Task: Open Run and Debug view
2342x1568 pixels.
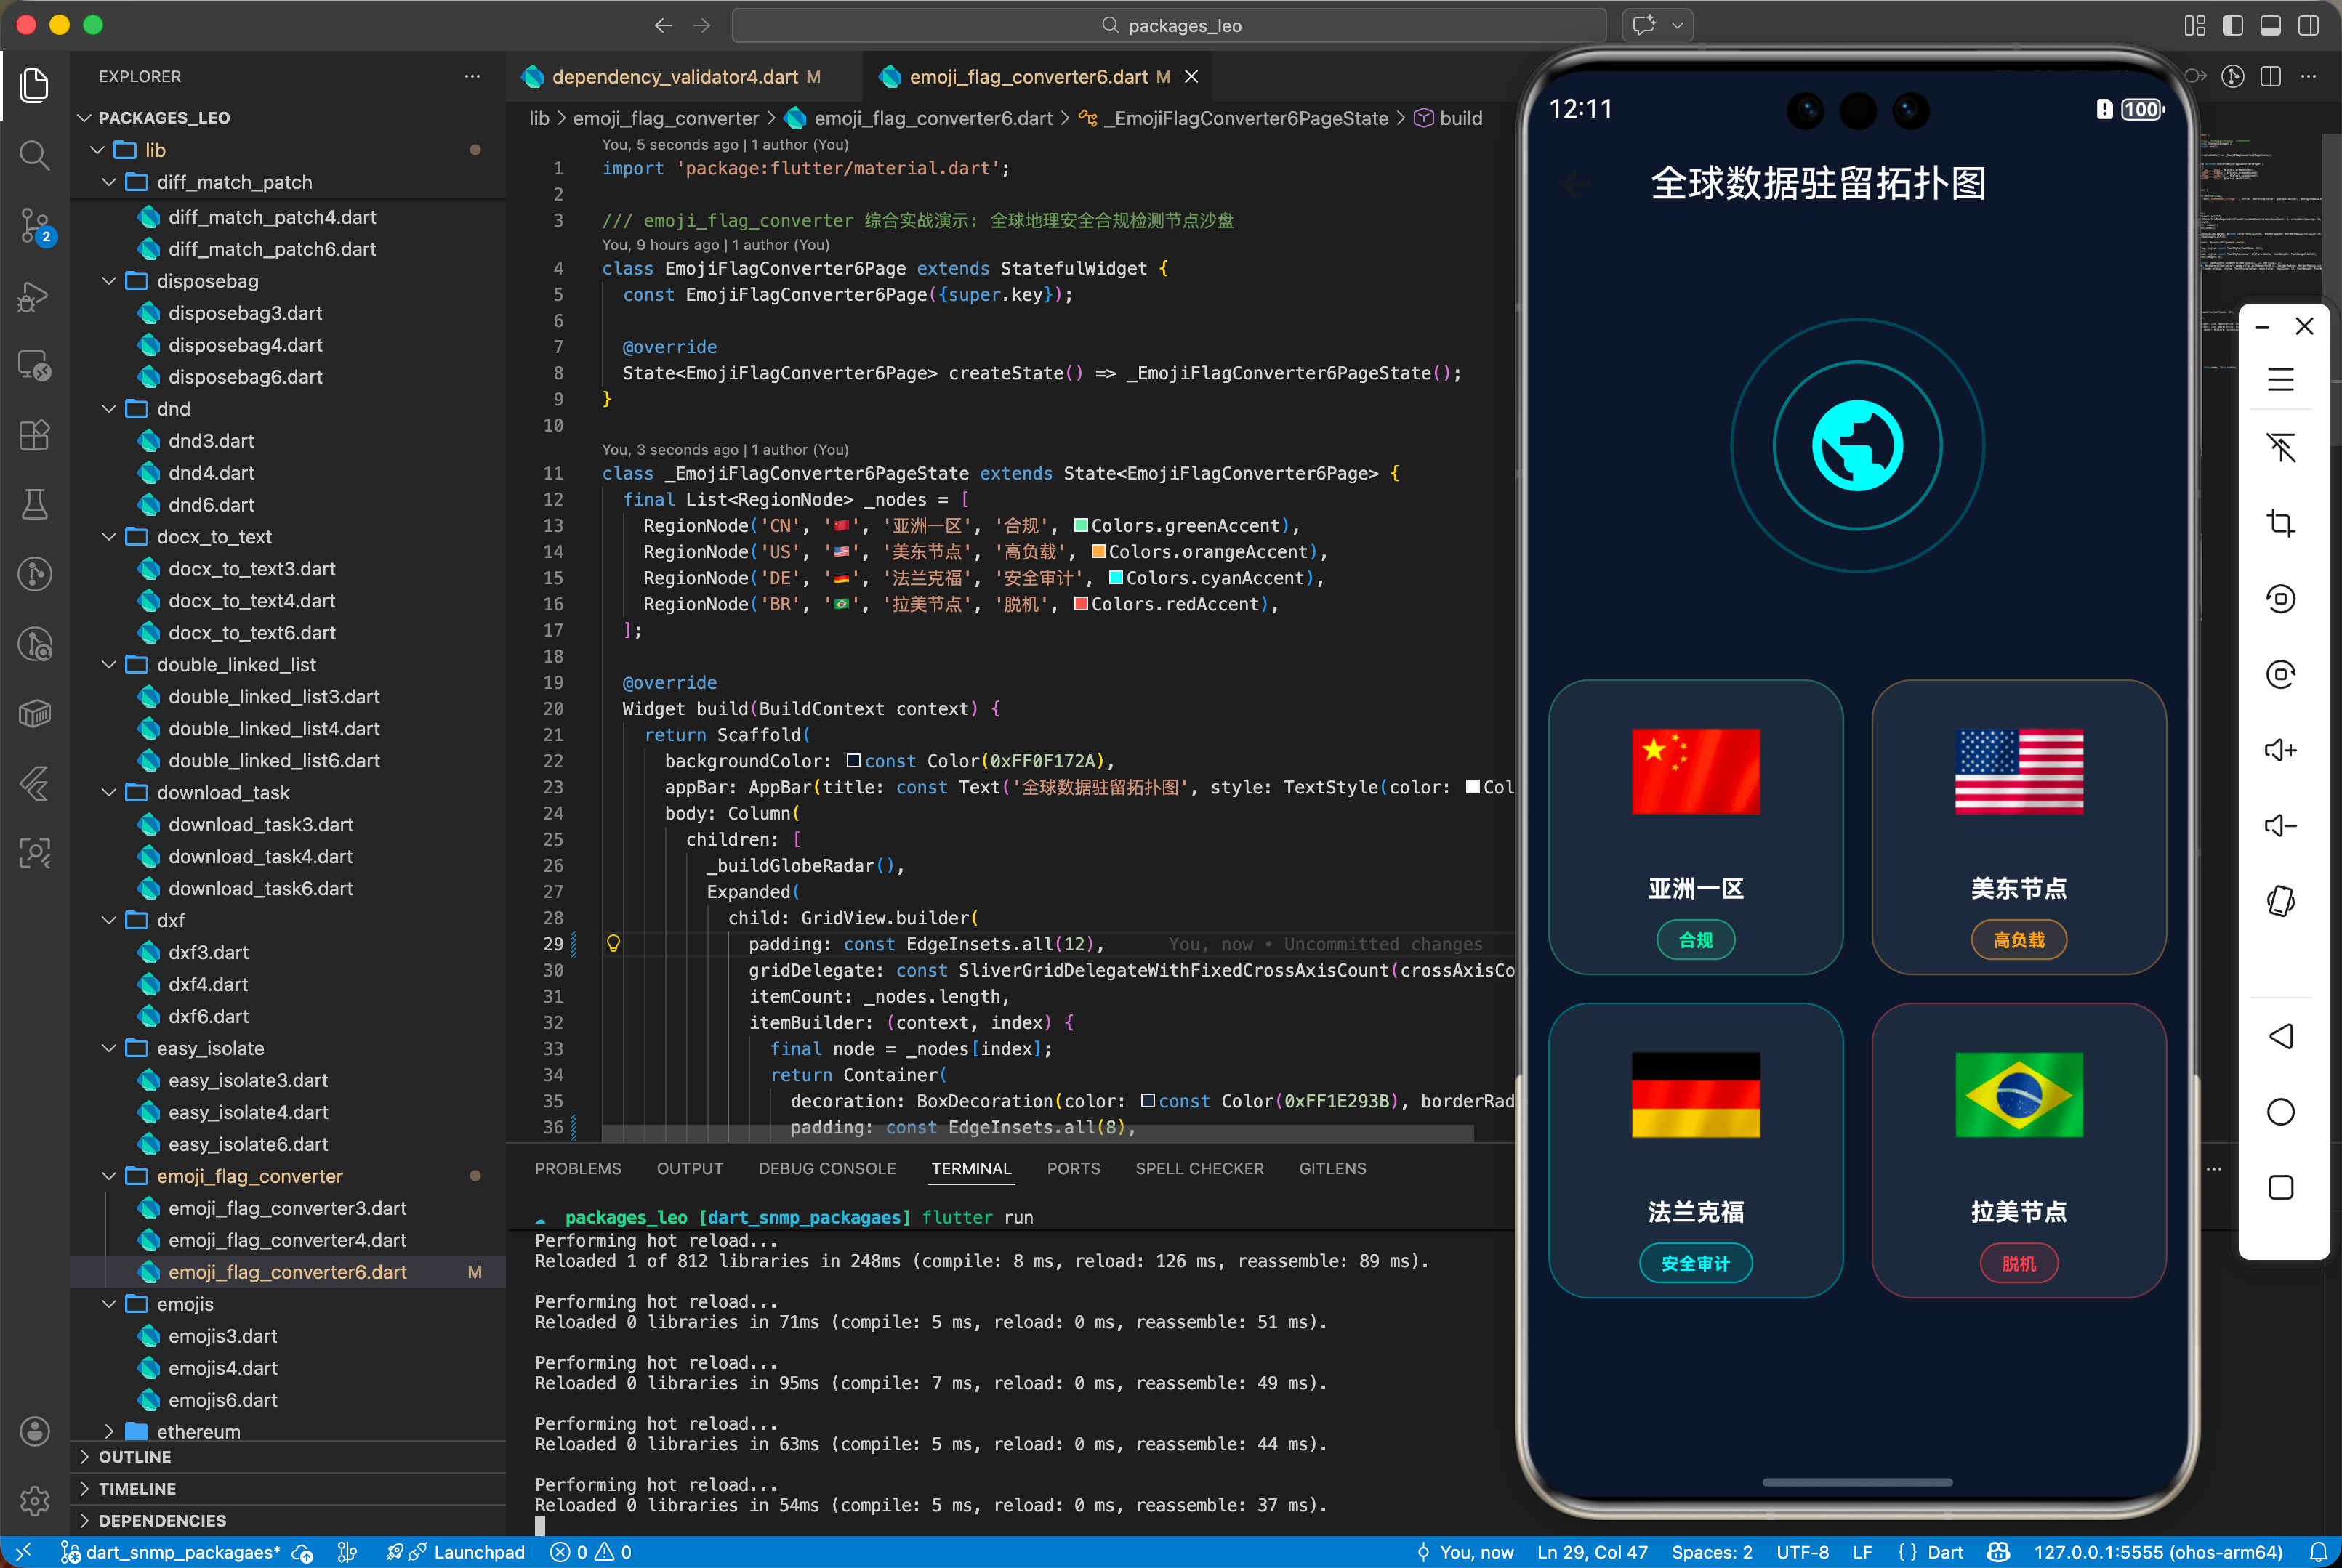Action: click(x=34, y=296)
